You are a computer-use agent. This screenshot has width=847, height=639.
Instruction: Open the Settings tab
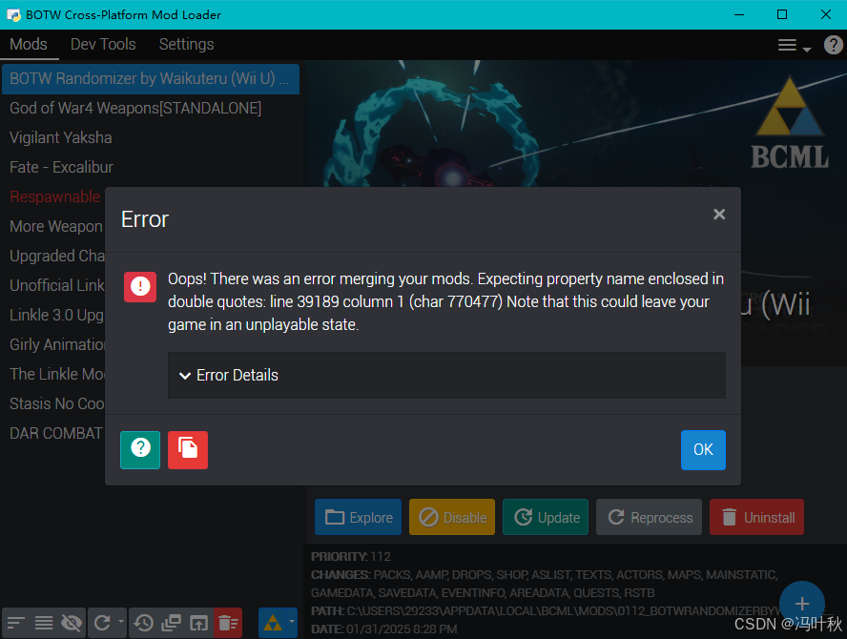(x=186, y=44)
